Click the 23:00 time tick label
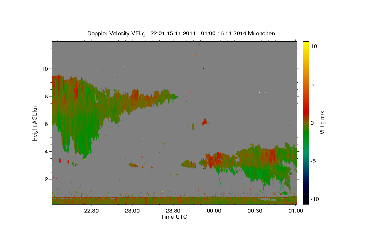Image resolution: width=367 pixels, height=245 pixels. click(x=132, y=211)
